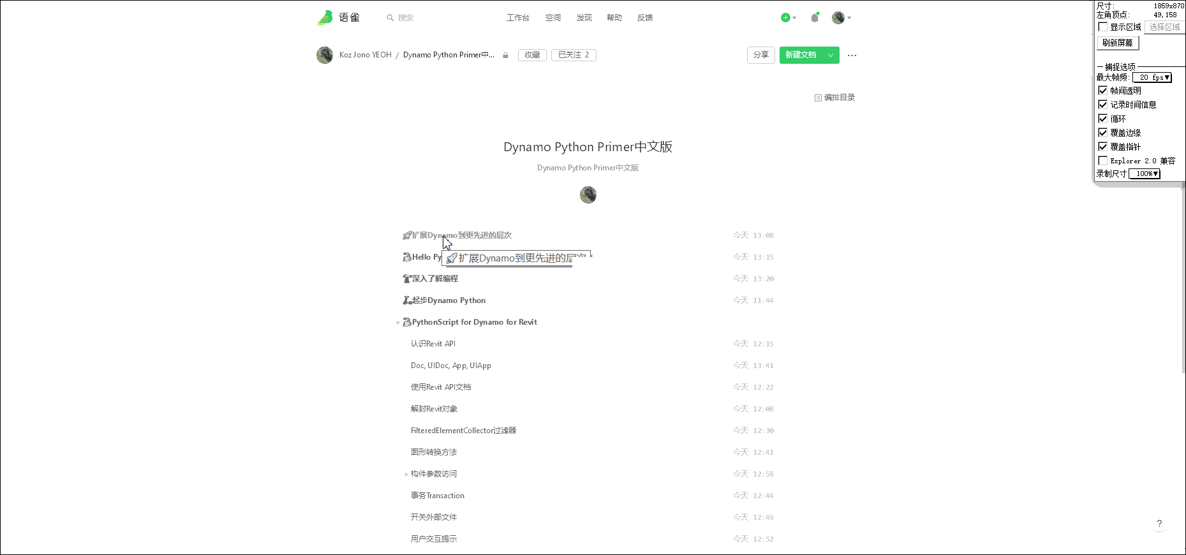Click the 收藏 button
Screen dimensions: 1186x555
[x=532, y=55]
